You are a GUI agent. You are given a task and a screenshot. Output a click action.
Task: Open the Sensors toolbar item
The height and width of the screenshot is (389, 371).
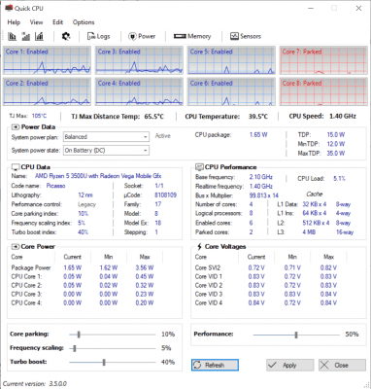(x=246, y=36)
